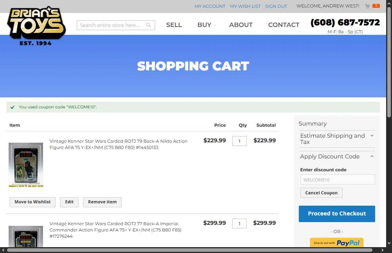This screenshot has width=392, height=253.
Task: Click the scrollbar down arrow
Action: 389,243
